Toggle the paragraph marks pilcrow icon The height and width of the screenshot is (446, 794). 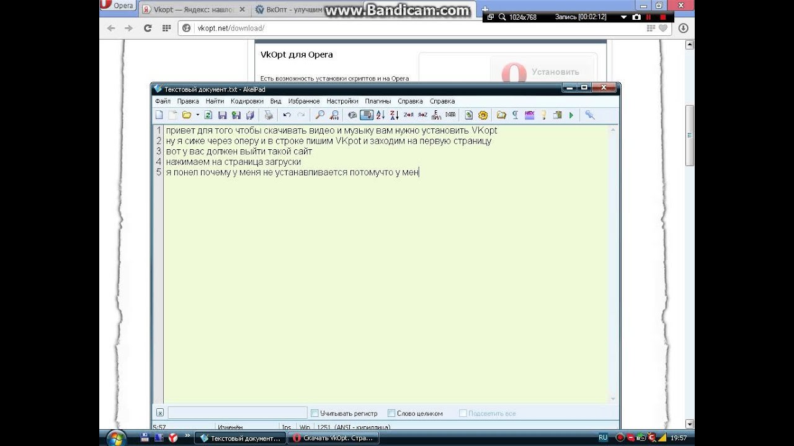515,115
